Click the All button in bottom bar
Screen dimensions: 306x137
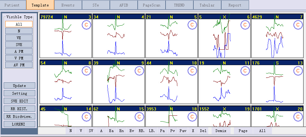(262, 131)
